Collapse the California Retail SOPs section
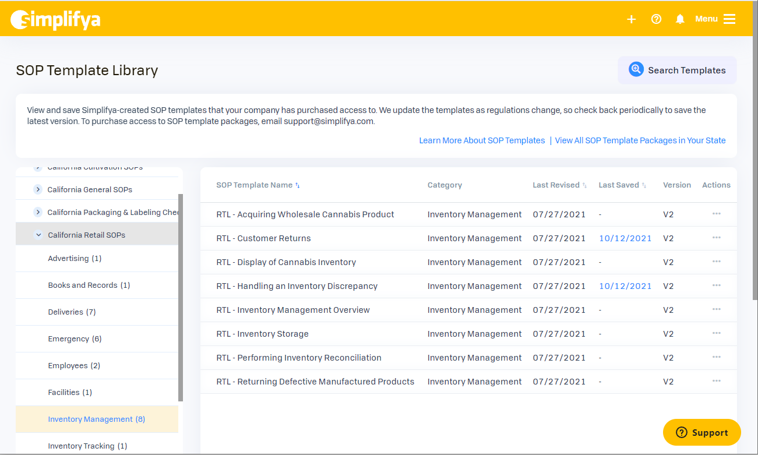The height and width of the screenshot is (455, 758). tap(38, 234)
